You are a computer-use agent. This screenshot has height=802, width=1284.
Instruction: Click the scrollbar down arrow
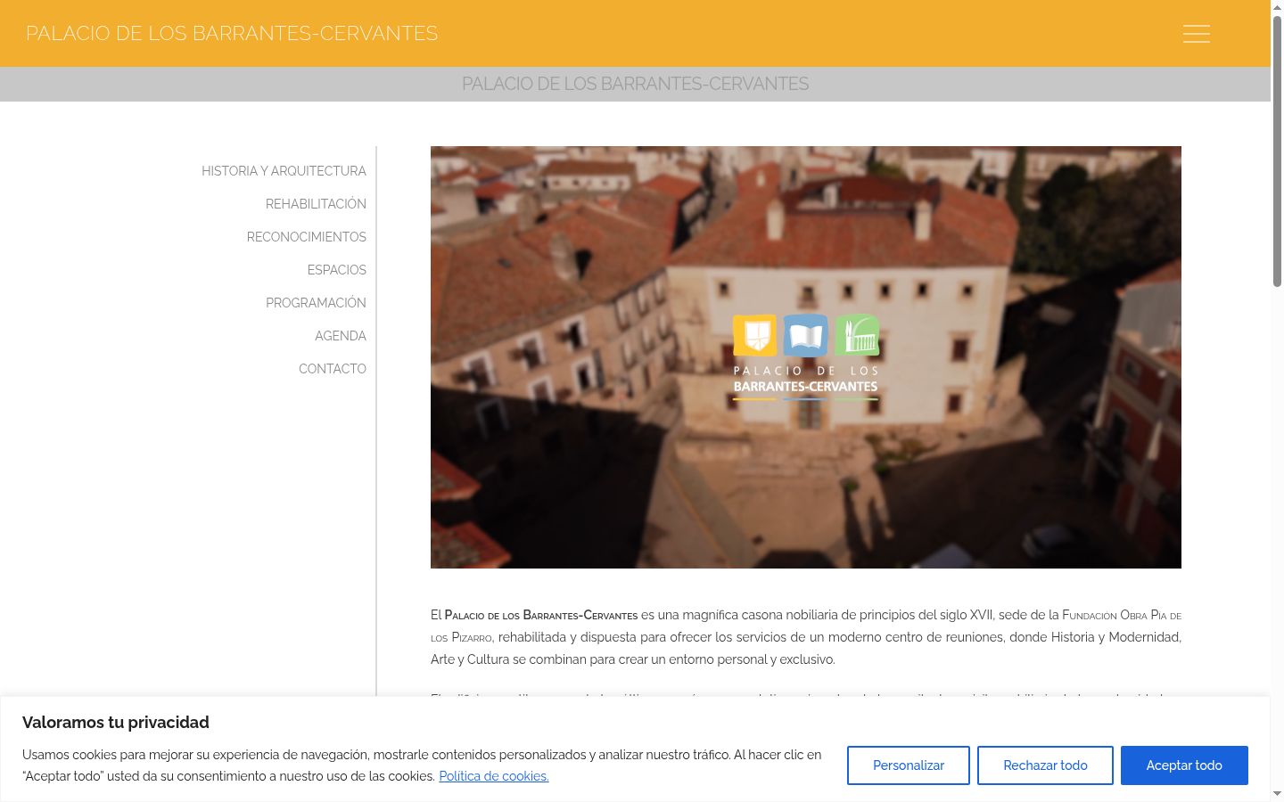click(x=1277, y=794)
